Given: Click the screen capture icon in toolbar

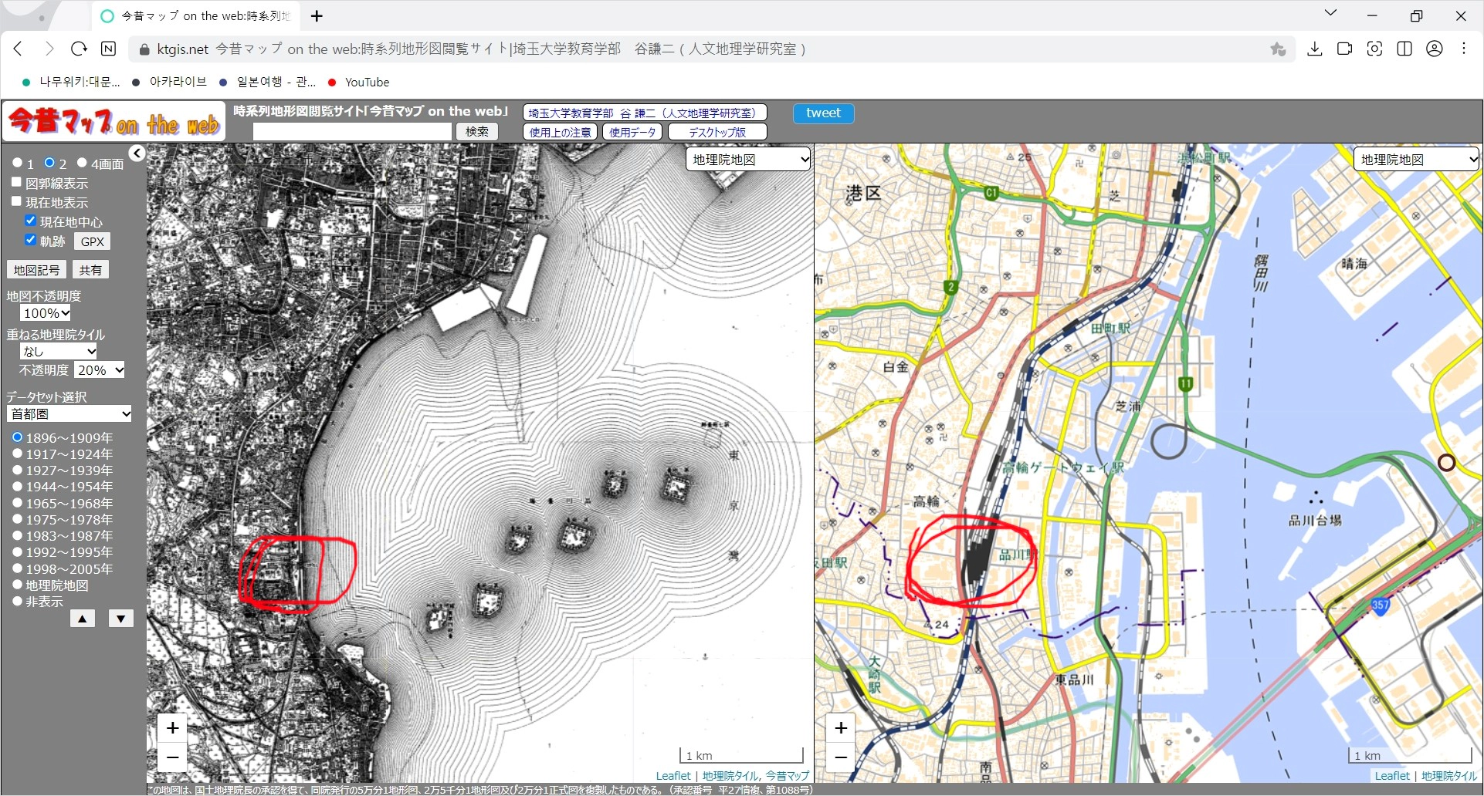Looking at the screenshot, I should point(1374,49).
